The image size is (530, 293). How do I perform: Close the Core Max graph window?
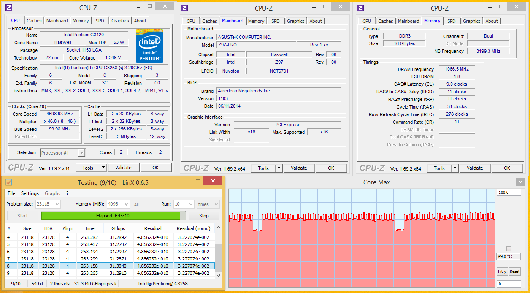coord(520,182)
